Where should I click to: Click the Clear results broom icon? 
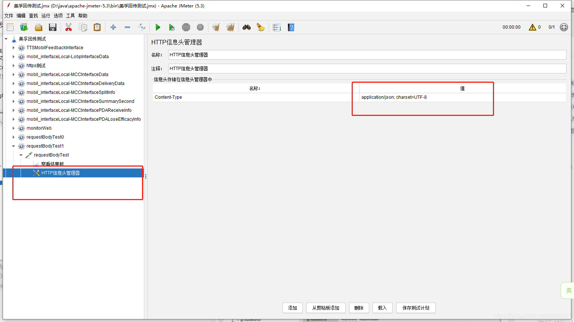pyautogui.click(x=216, y=27)
